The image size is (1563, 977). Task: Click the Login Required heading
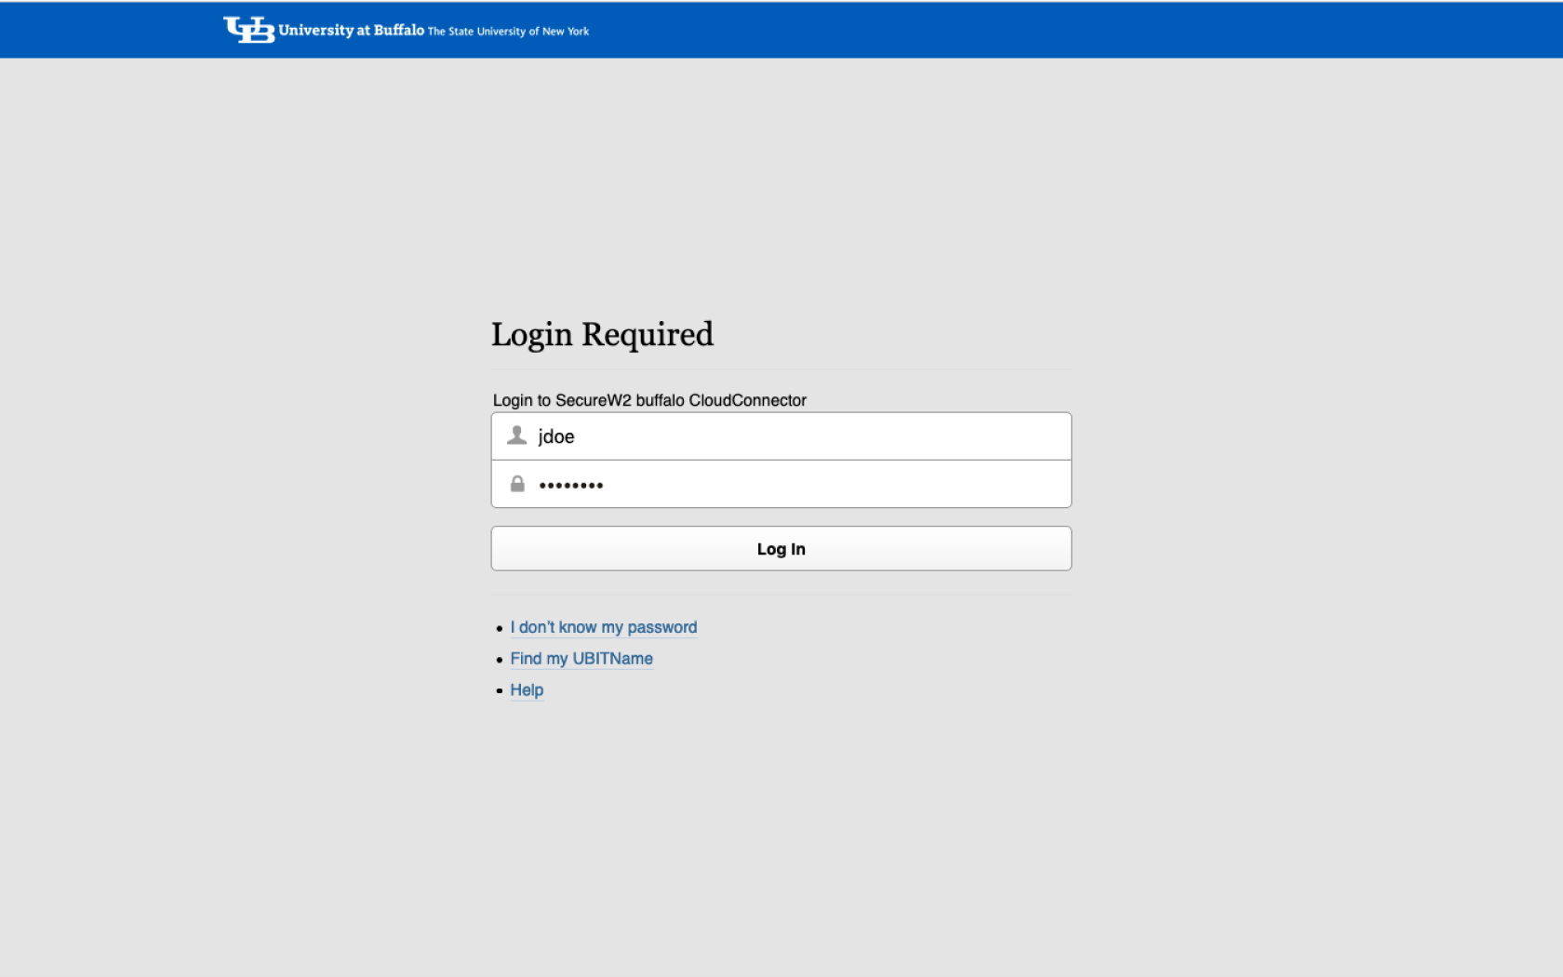coord(602,334)
